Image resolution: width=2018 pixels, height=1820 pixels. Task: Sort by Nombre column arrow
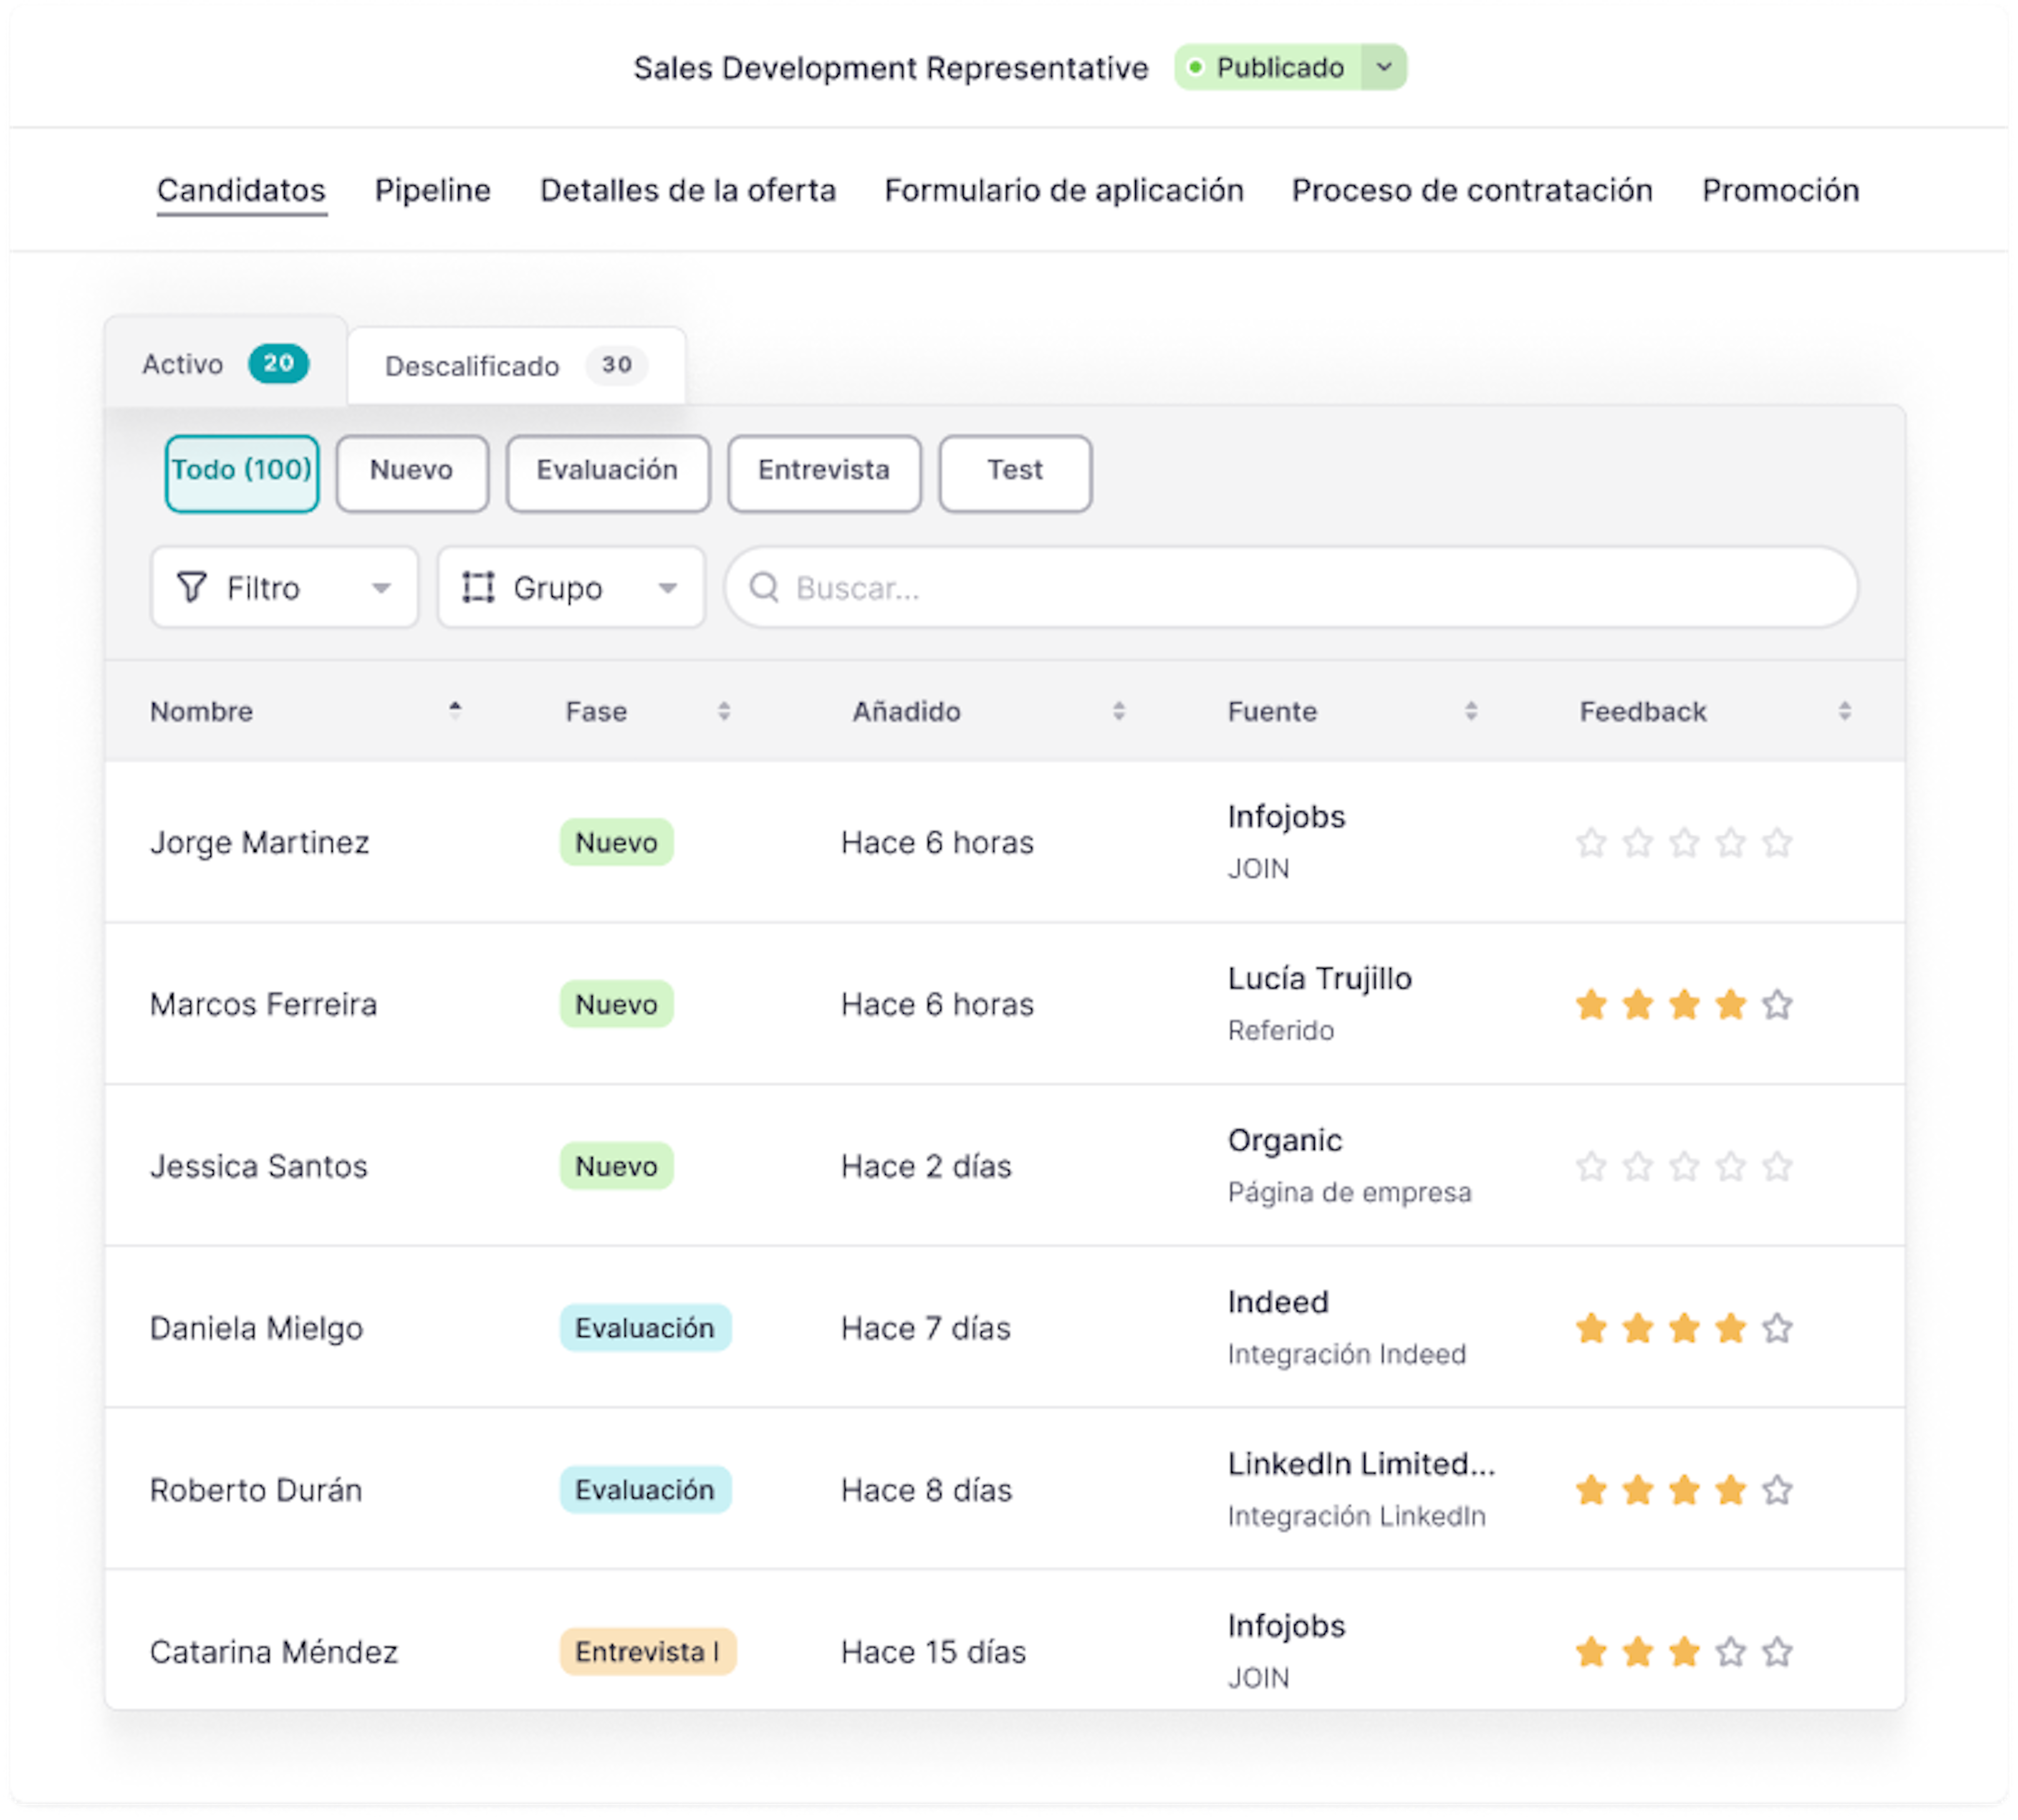(x=455, y=710)
